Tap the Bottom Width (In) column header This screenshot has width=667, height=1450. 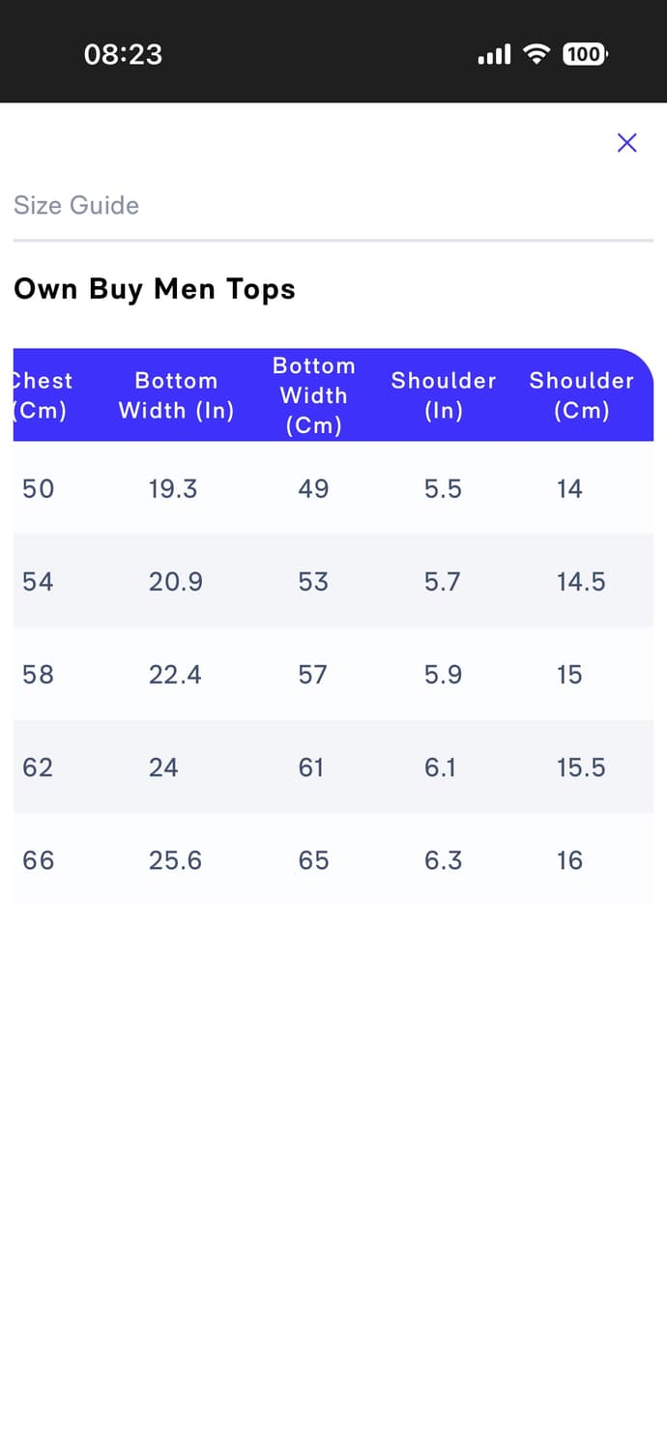click(176, 395)
